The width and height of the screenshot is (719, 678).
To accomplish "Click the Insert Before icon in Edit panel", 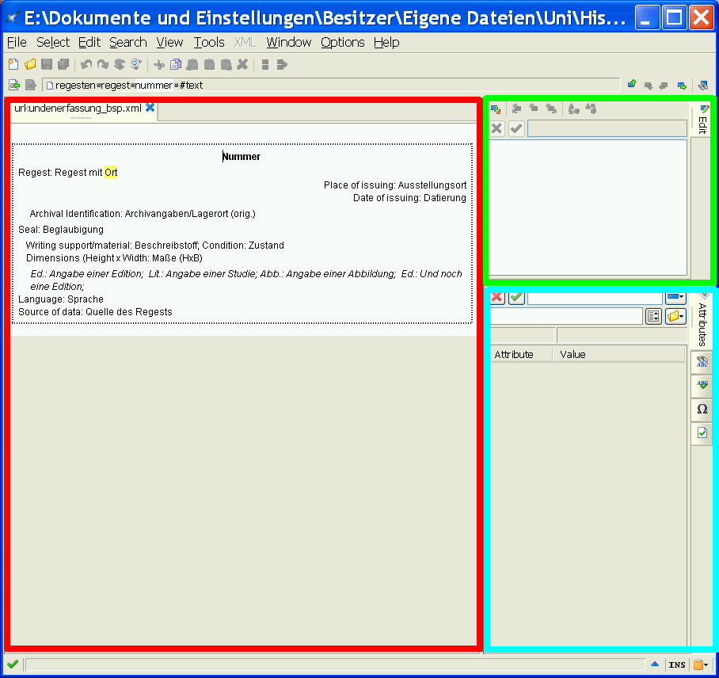I will click(516, 109).
